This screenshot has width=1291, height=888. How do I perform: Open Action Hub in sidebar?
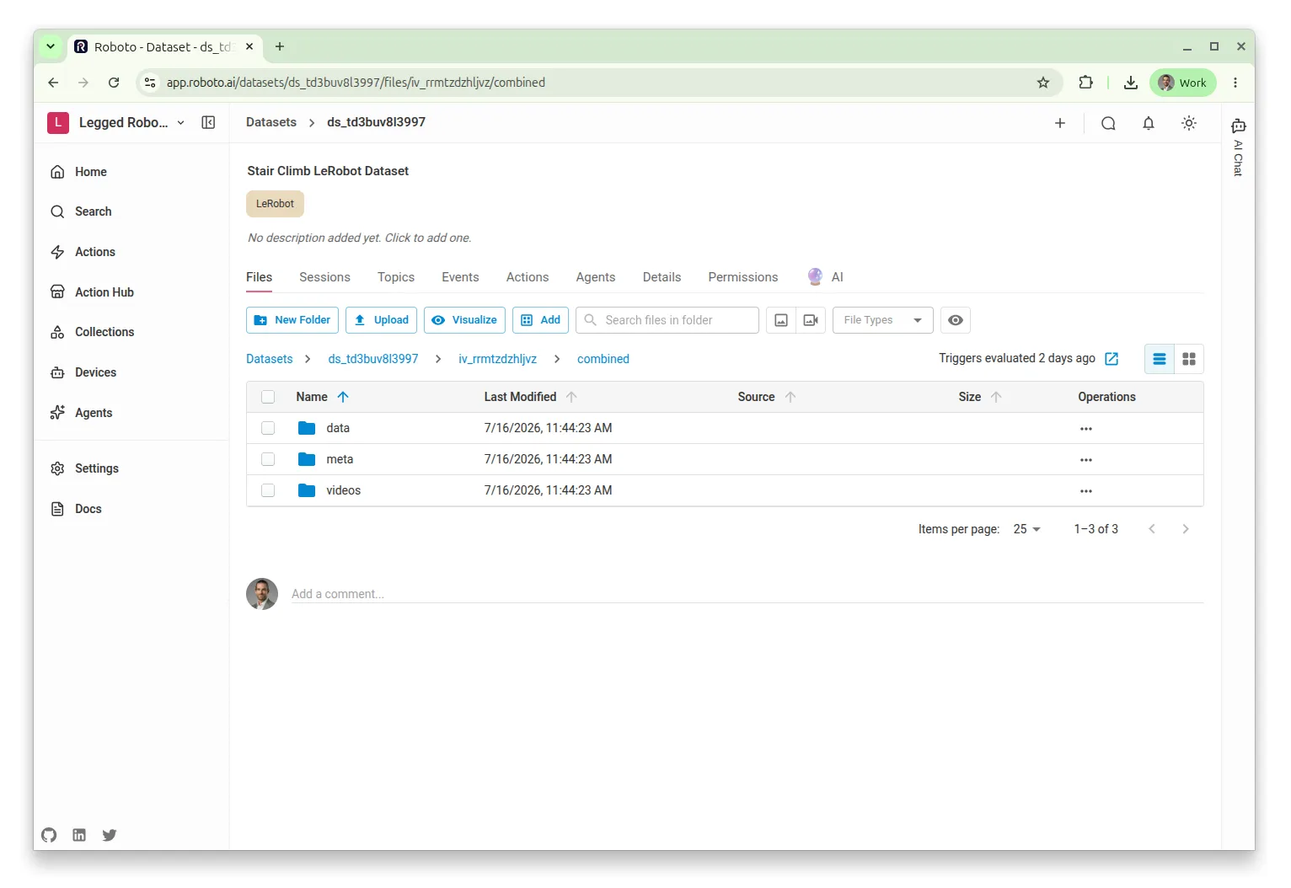[x=104, y=292]
